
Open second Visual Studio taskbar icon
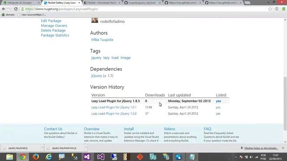[100, 157]
